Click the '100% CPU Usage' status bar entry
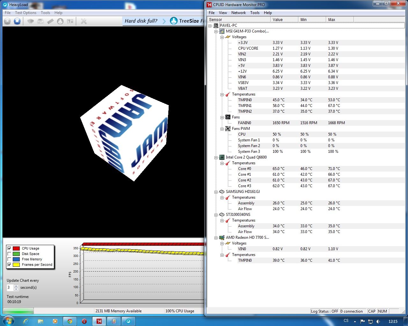This screenshot has height=326, width=408. point(180,311)
